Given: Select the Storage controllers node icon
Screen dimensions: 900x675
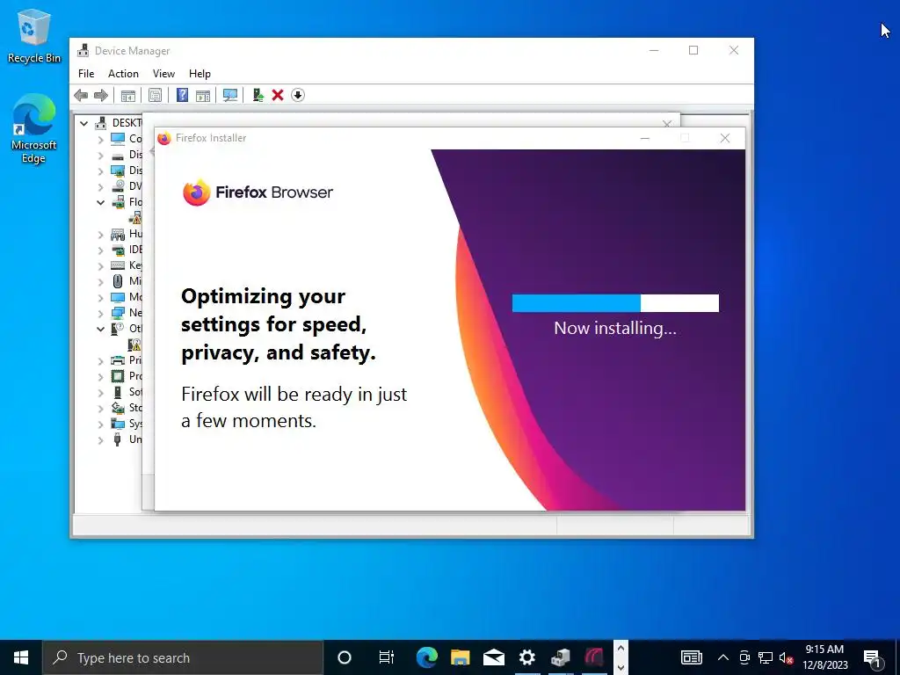Looking at the screenshot, I should [118, 408].
